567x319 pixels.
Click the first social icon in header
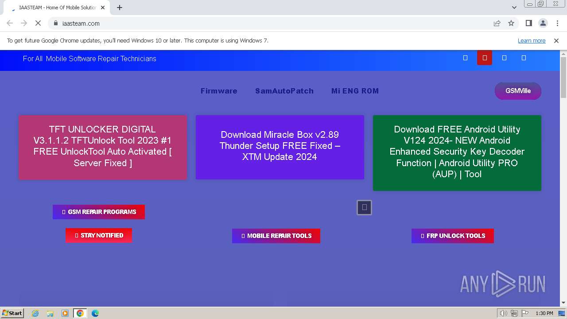click(465, 58)
